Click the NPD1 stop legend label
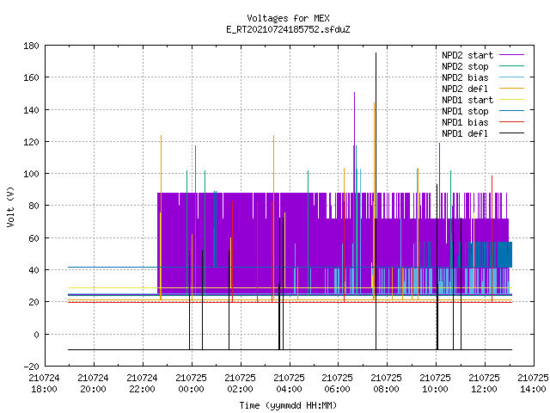Image resolution: width=550 pixels, height=413 pixels. coord(465,111)
